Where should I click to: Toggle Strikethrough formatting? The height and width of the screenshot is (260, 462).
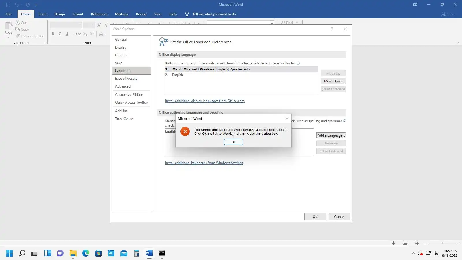(x=78, y=34)
